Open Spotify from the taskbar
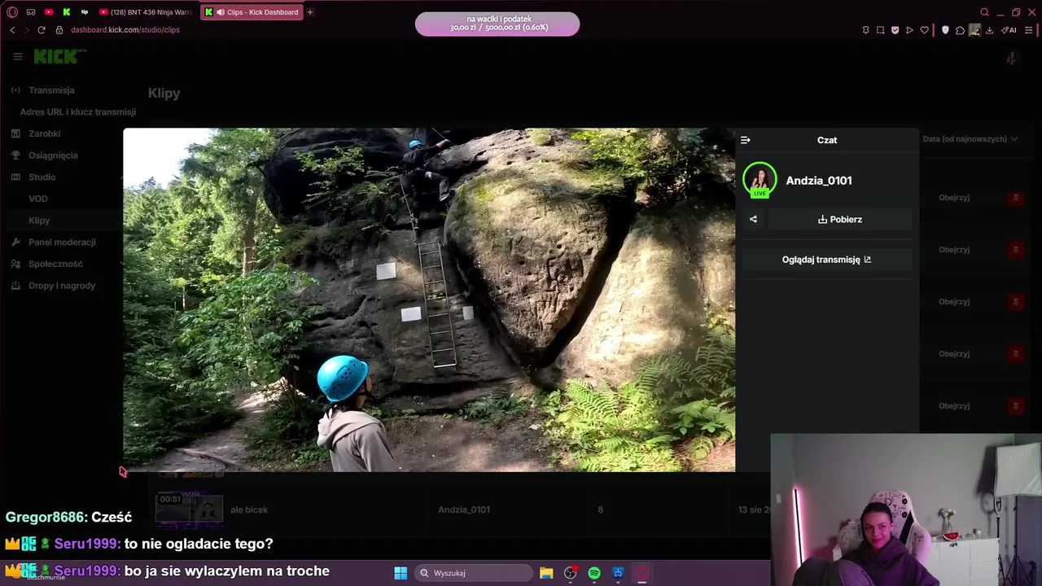The width and height of the screenshot is (1042, 586). click(594, 573)
